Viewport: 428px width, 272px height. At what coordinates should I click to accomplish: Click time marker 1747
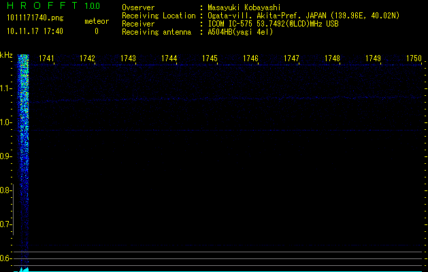[x=291, y=58]
